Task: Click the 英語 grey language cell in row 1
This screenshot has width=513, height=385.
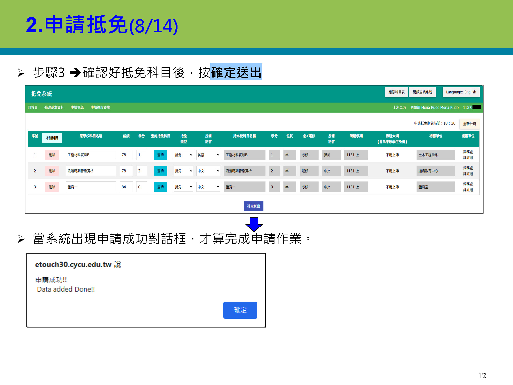Action: click(x=331, y=155)
